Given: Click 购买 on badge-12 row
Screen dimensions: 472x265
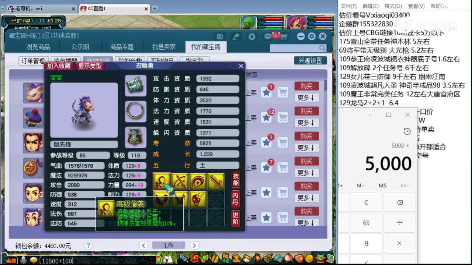Looking at the screenshot, I should point(306,111).
